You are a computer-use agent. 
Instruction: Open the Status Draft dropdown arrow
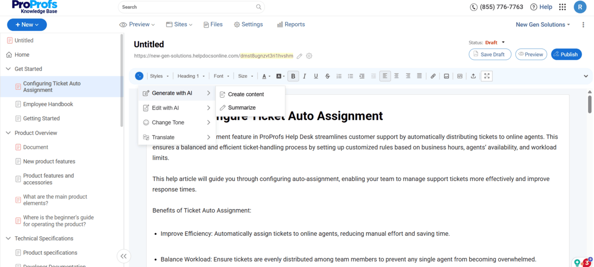[503, 42]
